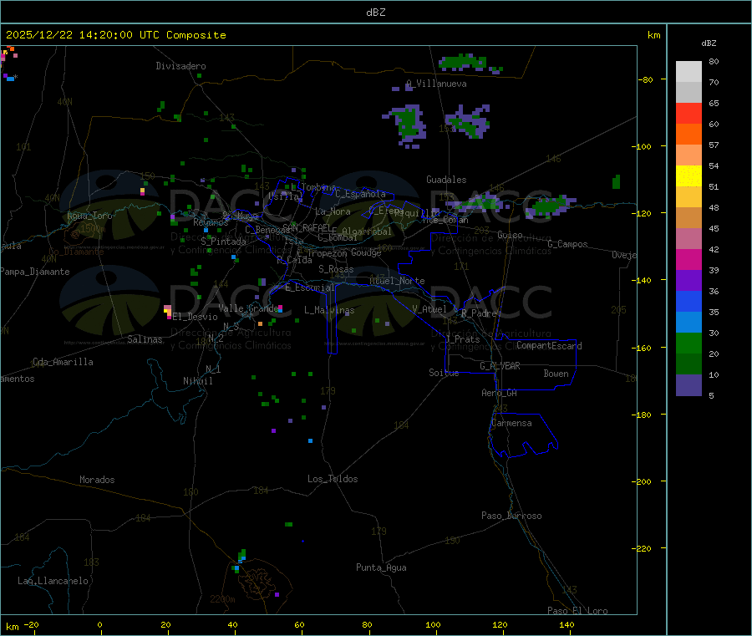Click the 'Los_Toldos' map label
This screenshot has width=752, height=636.
click(333, 479)
